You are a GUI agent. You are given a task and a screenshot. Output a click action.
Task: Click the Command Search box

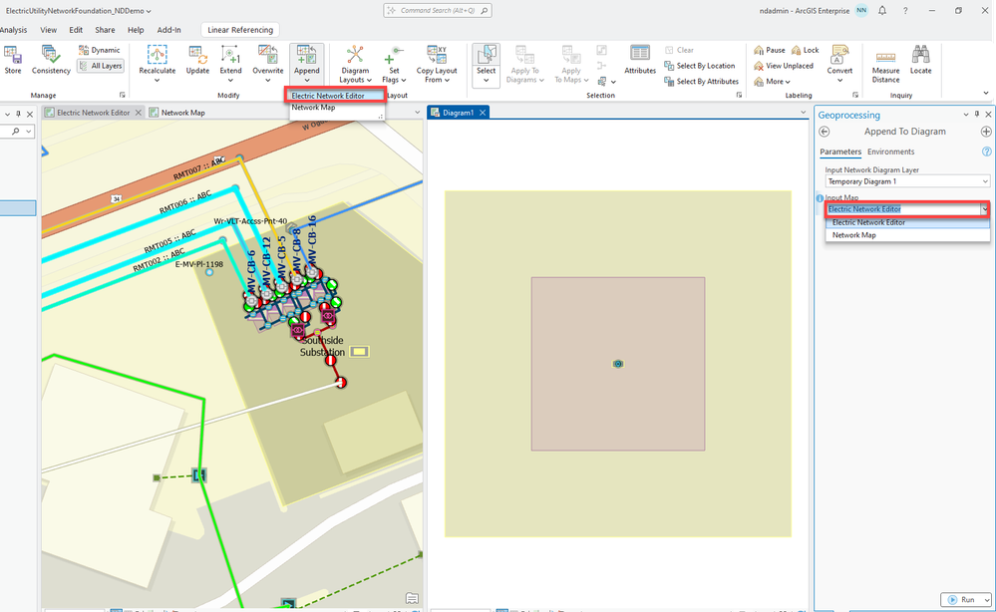pyautogui.click(x=438, y=11)
